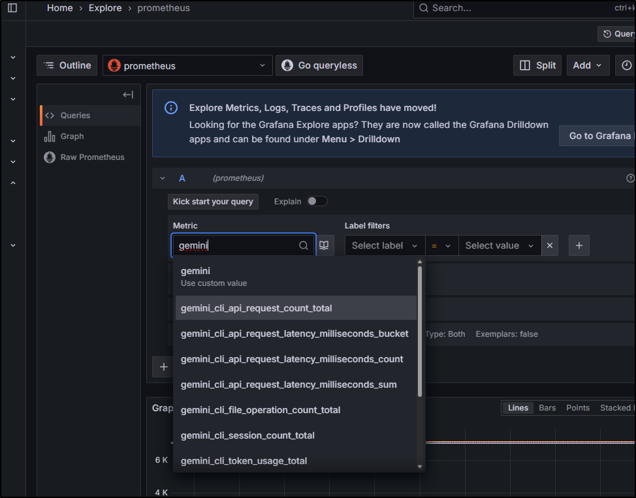Screen dimensions: 636x498
Task: Click the plus button below query editor
Action: click(x=163, y=367)
